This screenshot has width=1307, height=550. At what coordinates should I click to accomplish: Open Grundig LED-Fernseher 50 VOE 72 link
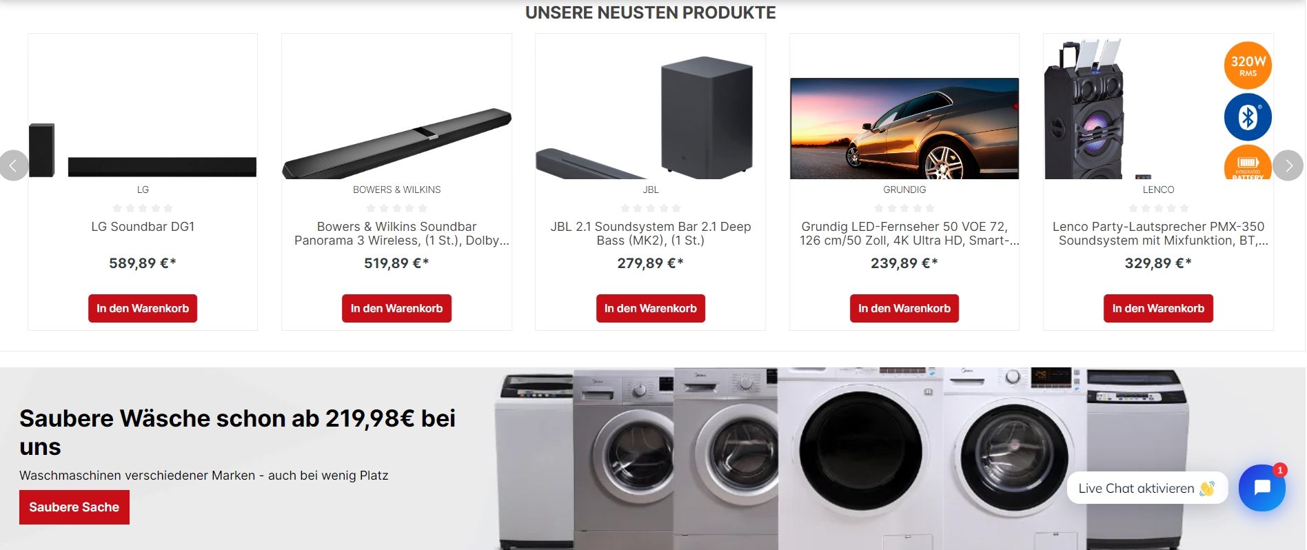[x=904, y=234]
